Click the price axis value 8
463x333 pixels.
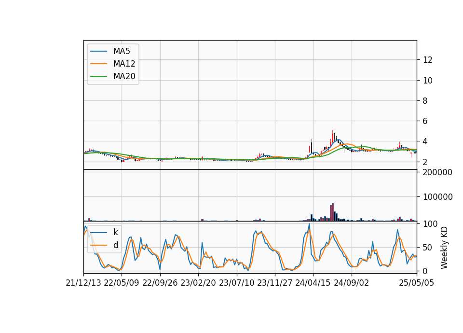425,101
